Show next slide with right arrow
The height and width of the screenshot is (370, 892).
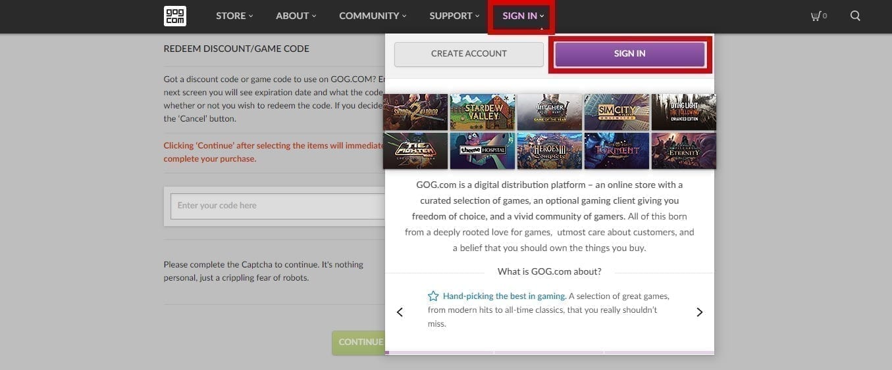[x=700, y=312]
